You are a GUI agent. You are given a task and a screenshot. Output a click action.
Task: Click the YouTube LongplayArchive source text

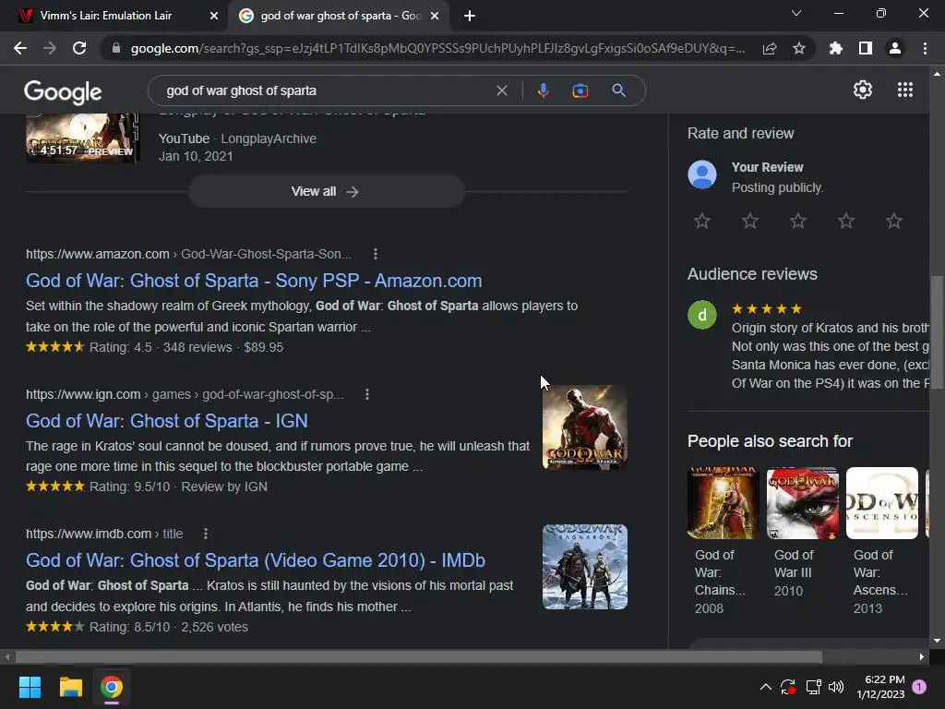pyautogui.click(x=237, y=138)
